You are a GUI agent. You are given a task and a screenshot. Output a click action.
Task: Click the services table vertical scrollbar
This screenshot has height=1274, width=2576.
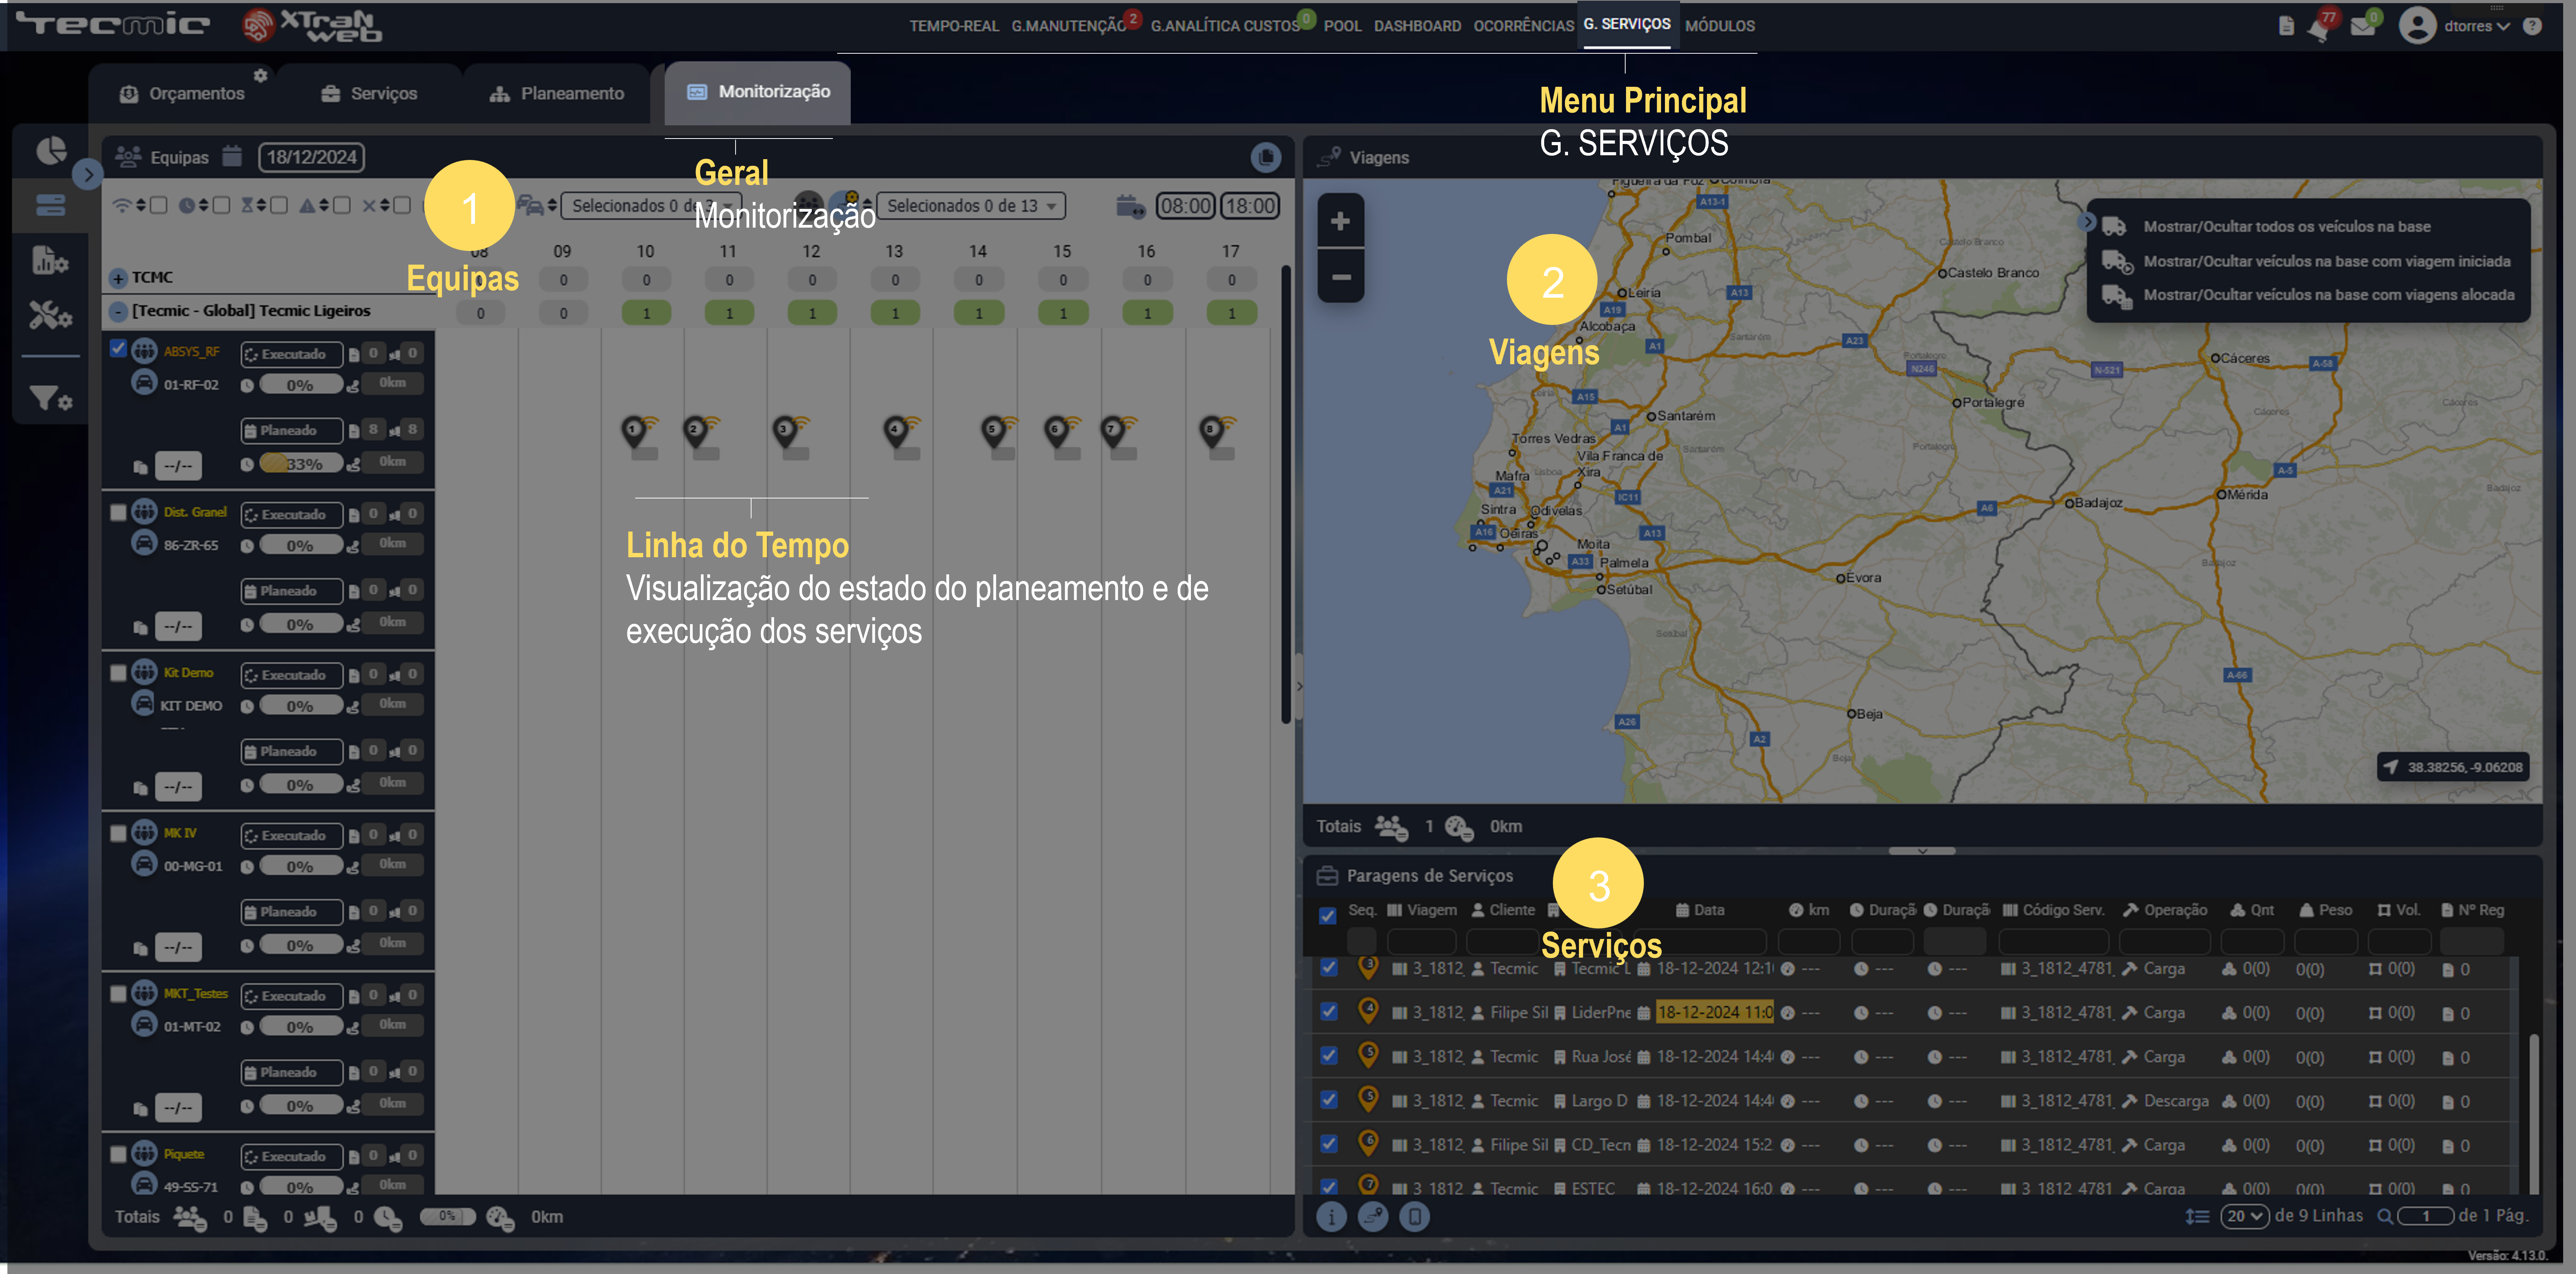tap(2533, 1113)
